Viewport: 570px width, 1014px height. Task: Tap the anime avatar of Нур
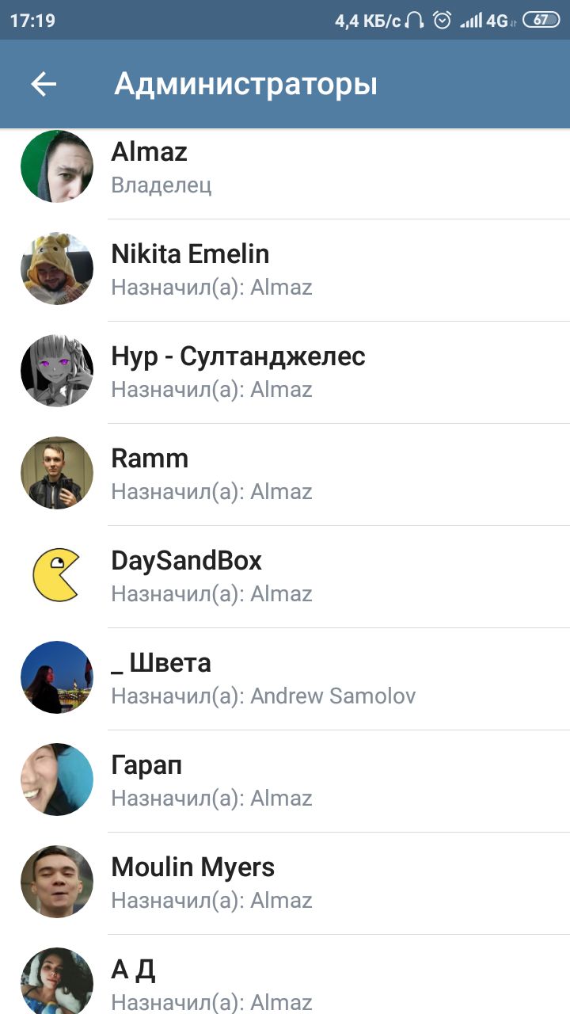tap(57, 371)
